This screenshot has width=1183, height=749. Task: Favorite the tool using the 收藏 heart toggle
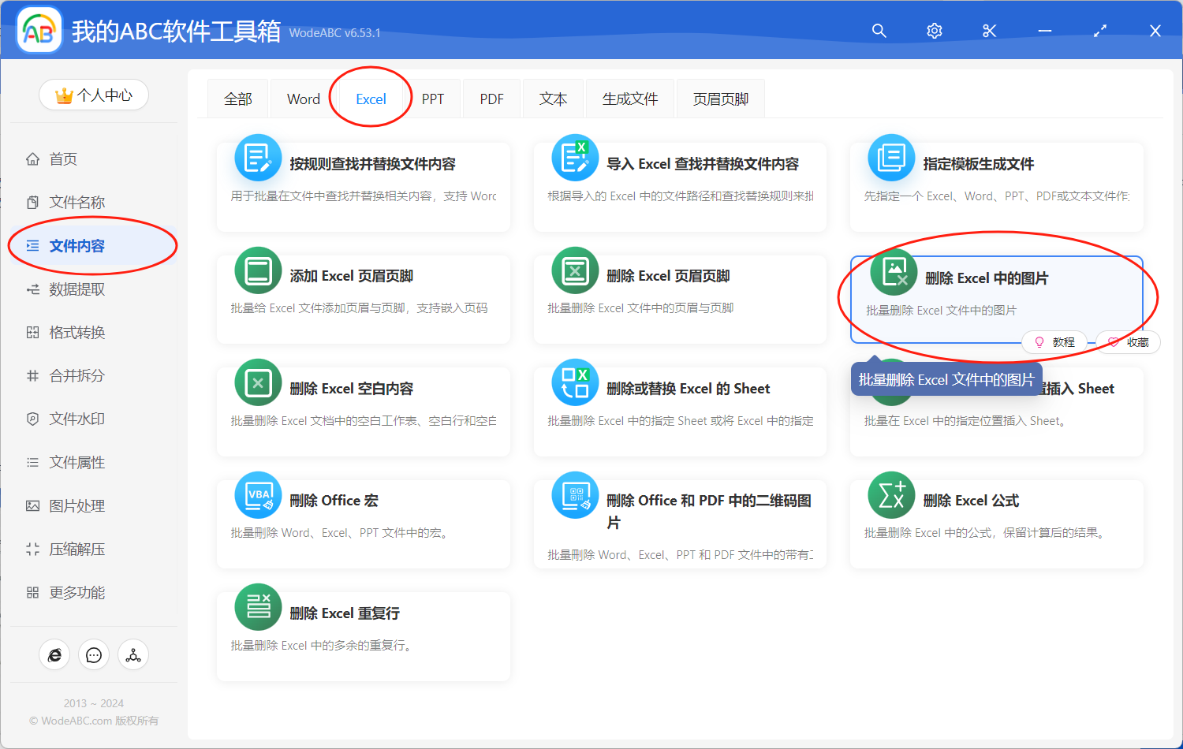coord(1128,341)
